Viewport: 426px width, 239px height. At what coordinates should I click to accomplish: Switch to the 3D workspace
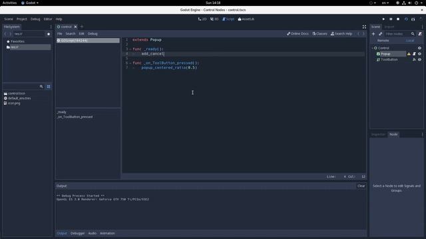214,19
